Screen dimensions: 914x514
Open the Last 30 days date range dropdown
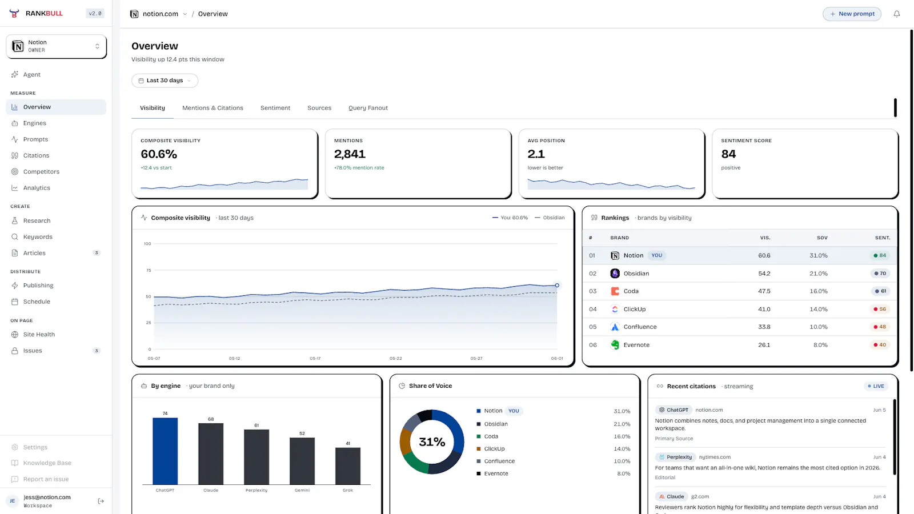[165, 81]
